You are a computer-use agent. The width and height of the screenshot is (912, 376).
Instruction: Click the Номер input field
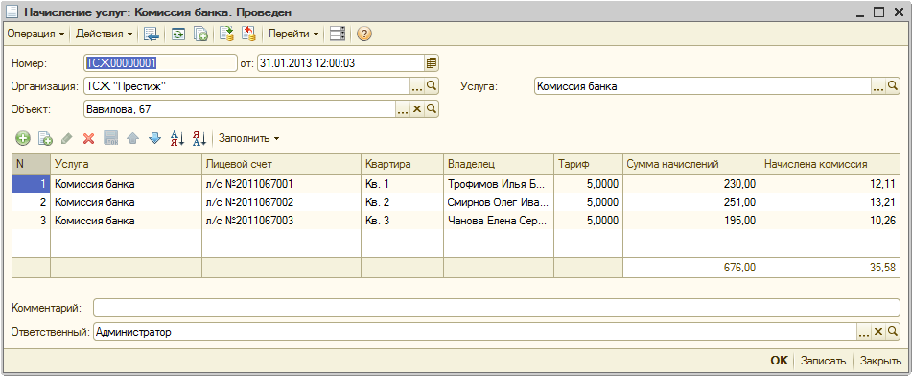tap(160, 63)
